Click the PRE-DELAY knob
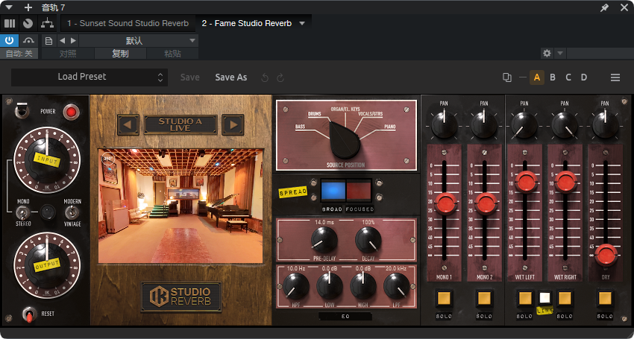 324,240
